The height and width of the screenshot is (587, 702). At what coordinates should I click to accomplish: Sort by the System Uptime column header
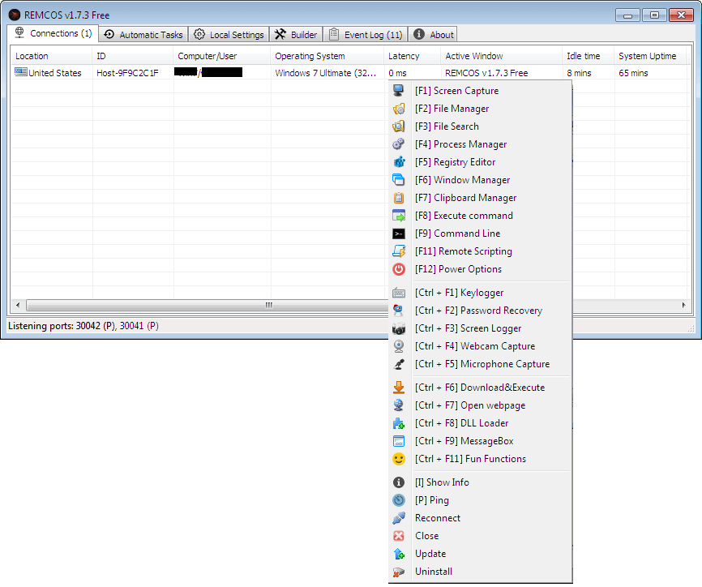click(650, 56)
